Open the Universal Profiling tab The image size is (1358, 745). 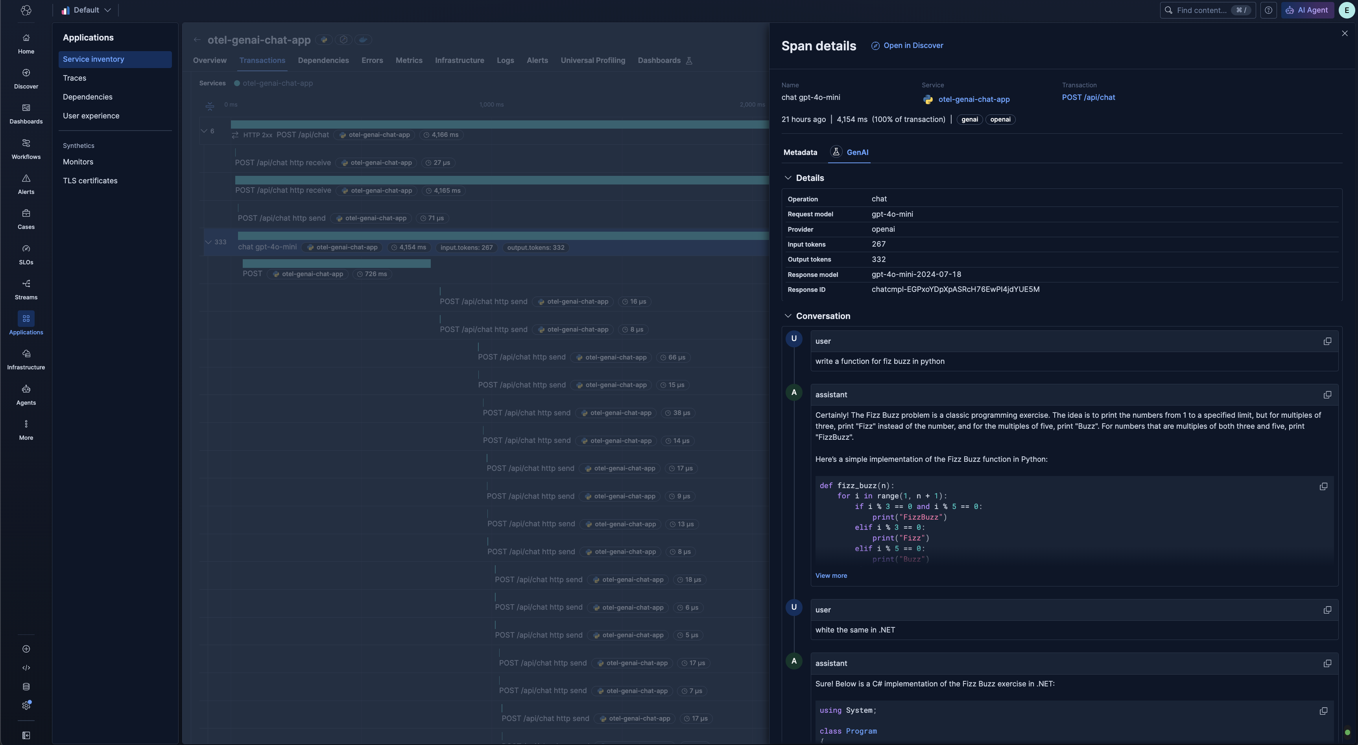[592, 61]
